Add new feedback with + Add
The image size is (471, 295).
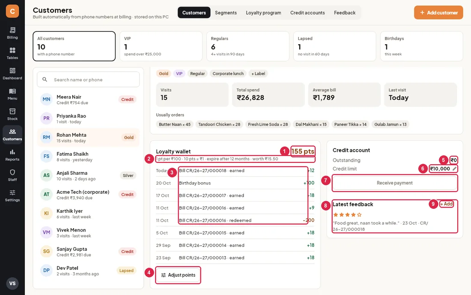[447, 204]
